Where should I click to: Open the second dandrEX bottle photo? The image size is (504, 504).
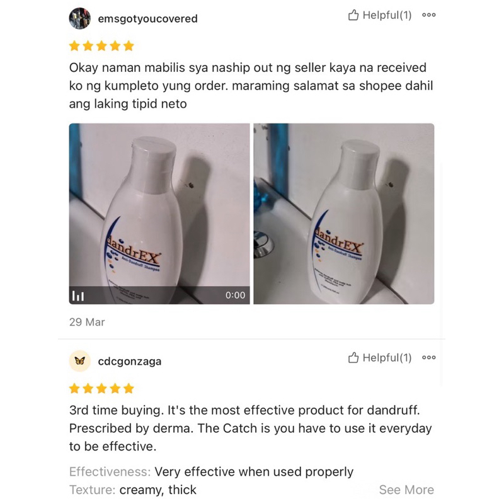pyautogui.click(x=344, y=214)
